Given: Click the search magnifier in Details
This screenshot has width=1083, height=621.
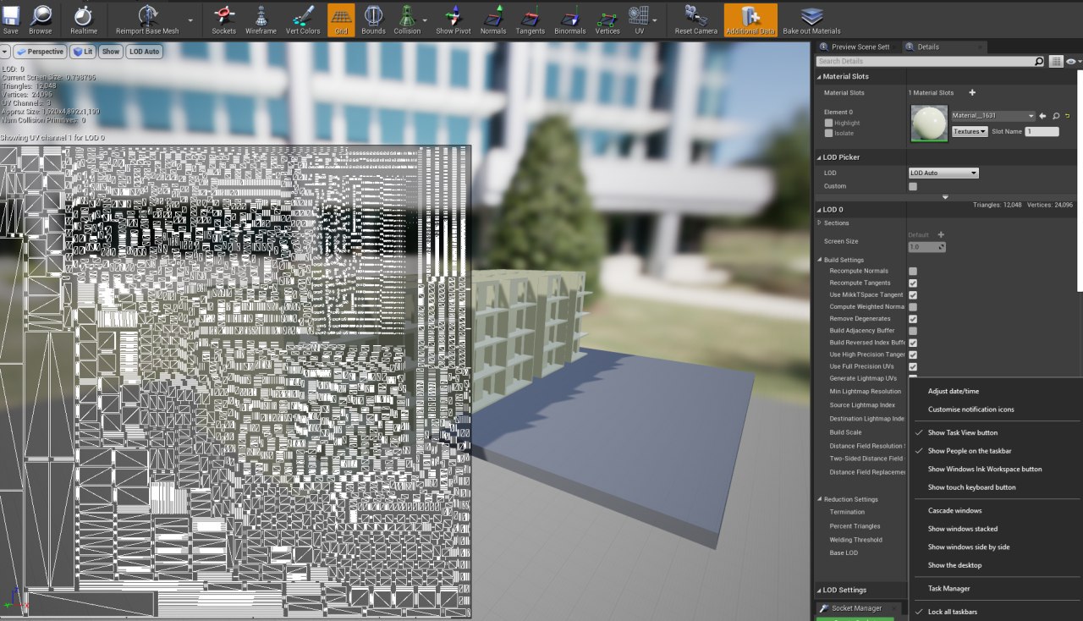Looking at the screenshot, I should (1039, 62).
